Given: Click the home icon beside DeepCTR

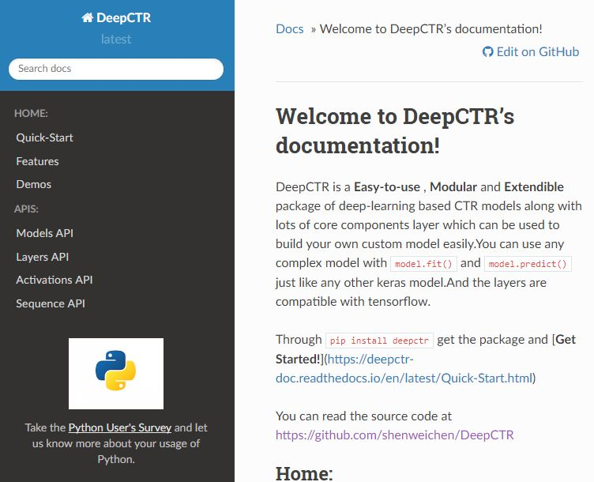Looking at the screenshot, I should coord(87,17).
